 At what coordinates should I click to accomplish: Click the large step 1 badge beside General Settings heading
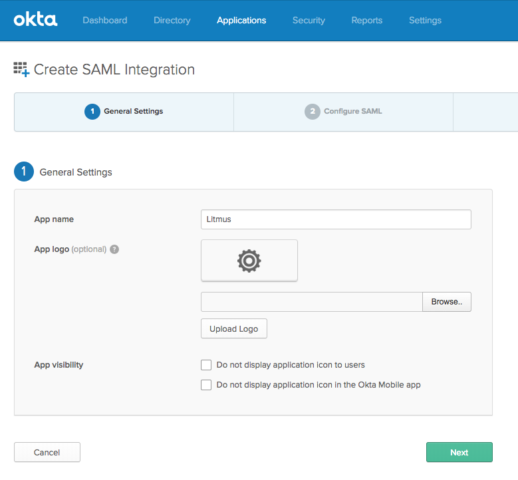(x=24, y=172)
